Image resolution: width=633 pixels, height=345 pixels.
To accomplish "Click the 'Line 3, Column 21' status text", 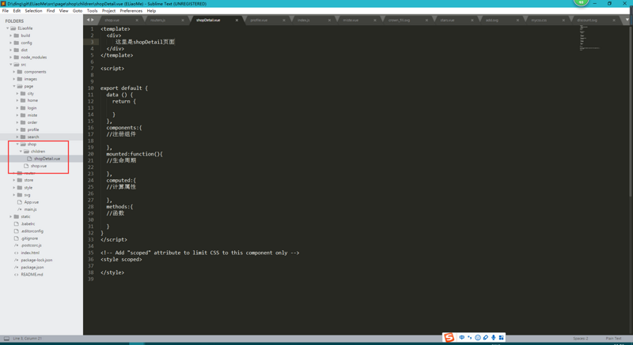I will pos(27,339).
